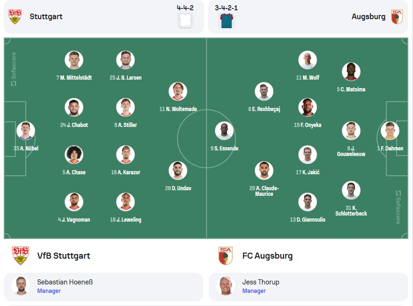This screenshot has width=413, height=306.
Task: Open the Sebastian Hoeneß manager card
Action: (103, 287)
